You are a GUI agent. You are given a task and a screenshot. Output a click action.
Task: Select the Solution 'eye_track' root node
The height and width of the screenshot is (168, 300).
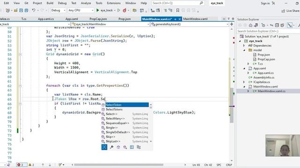[266, 36]
